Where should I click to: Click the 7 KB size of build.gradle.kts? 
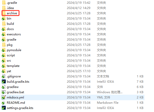140,82
